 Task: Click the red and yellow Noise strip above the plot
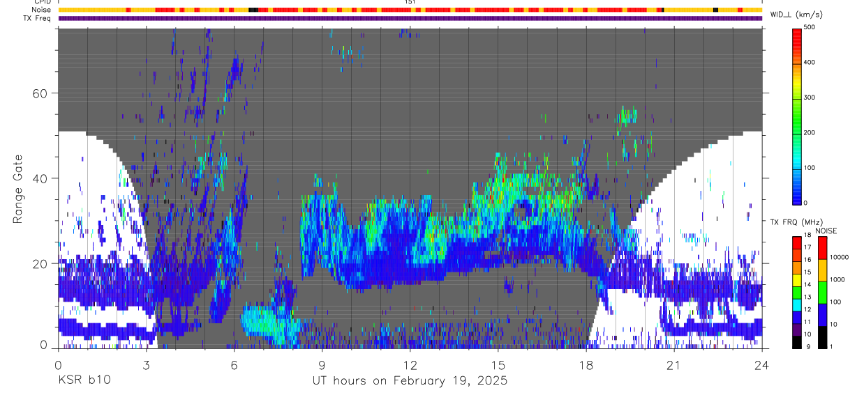pos(410,10)
